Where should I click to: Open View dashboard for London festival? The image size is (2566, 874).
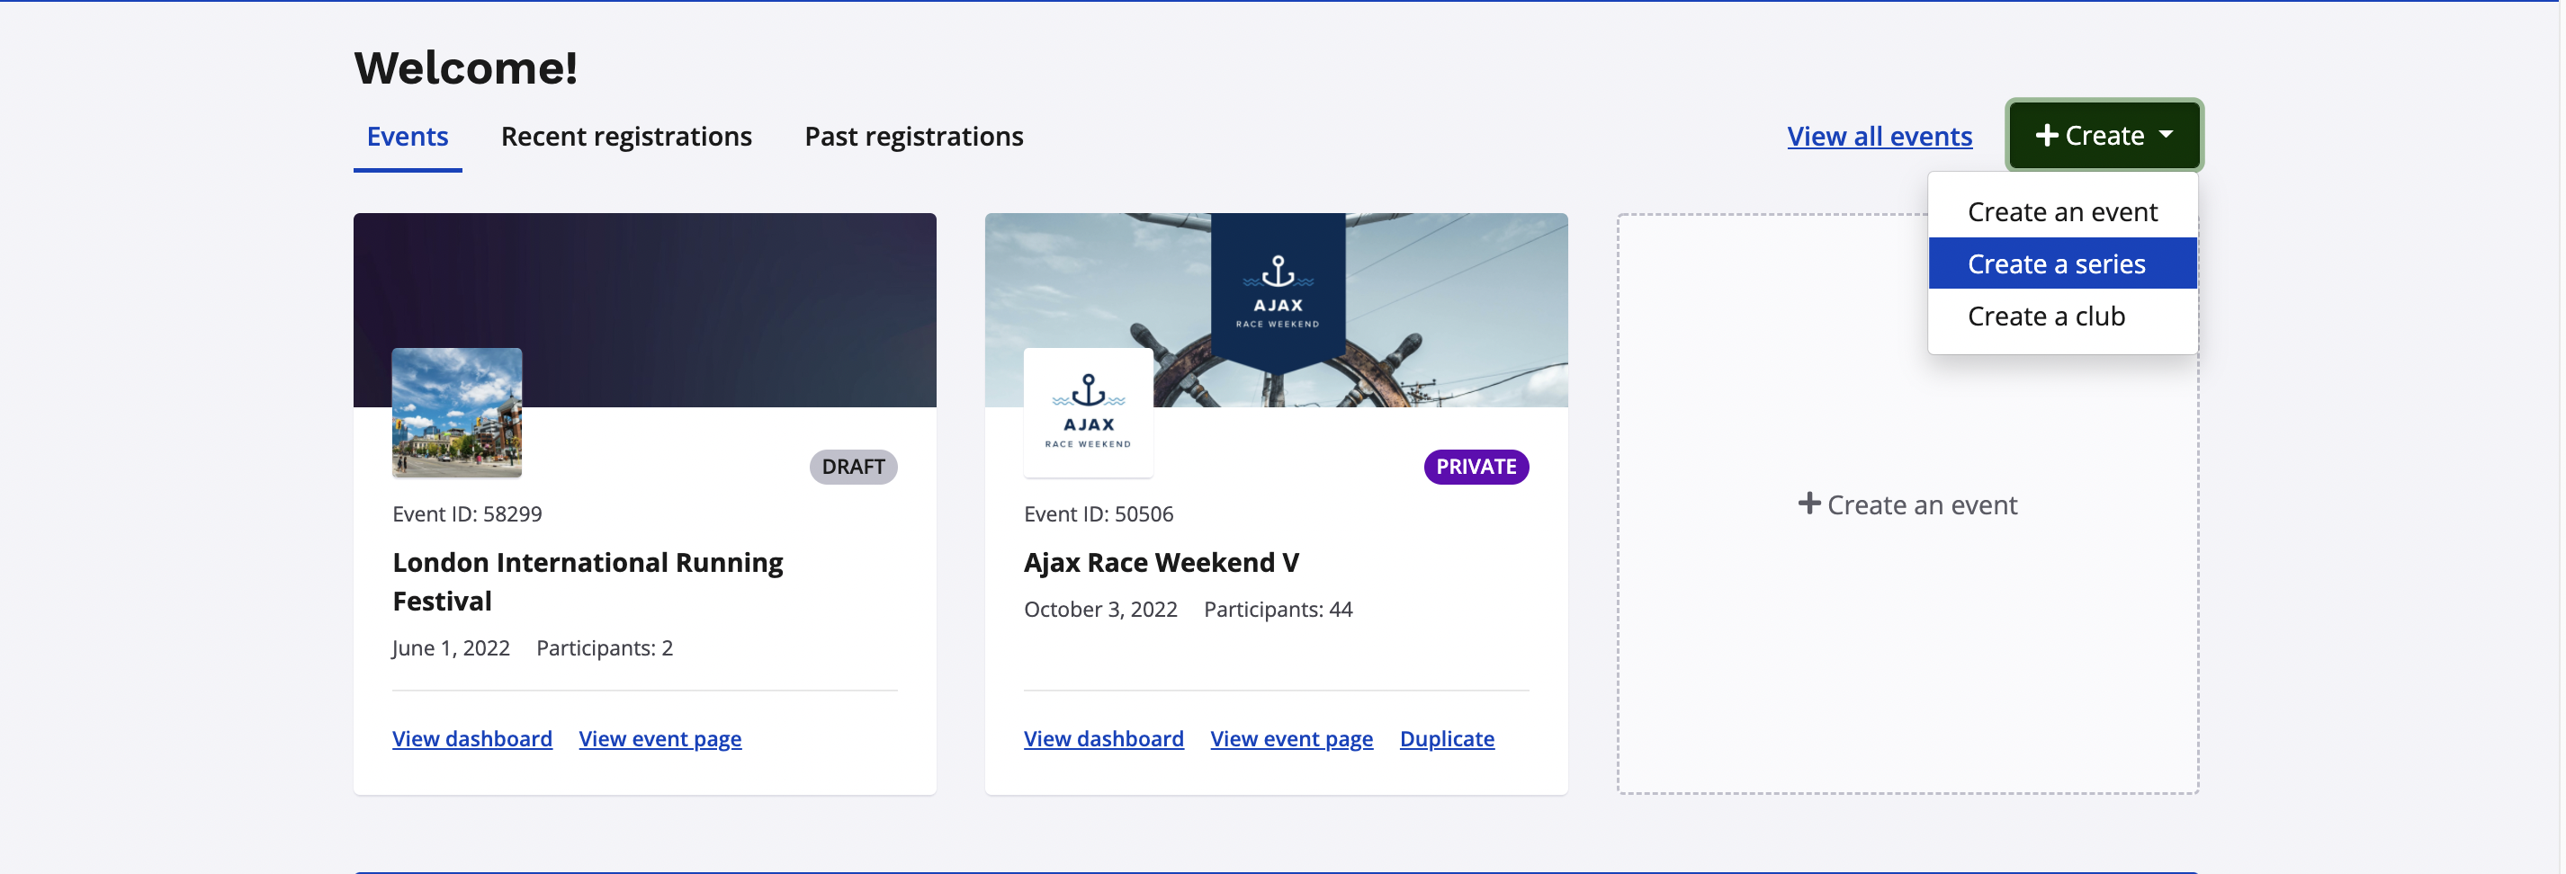pos(471,738)
